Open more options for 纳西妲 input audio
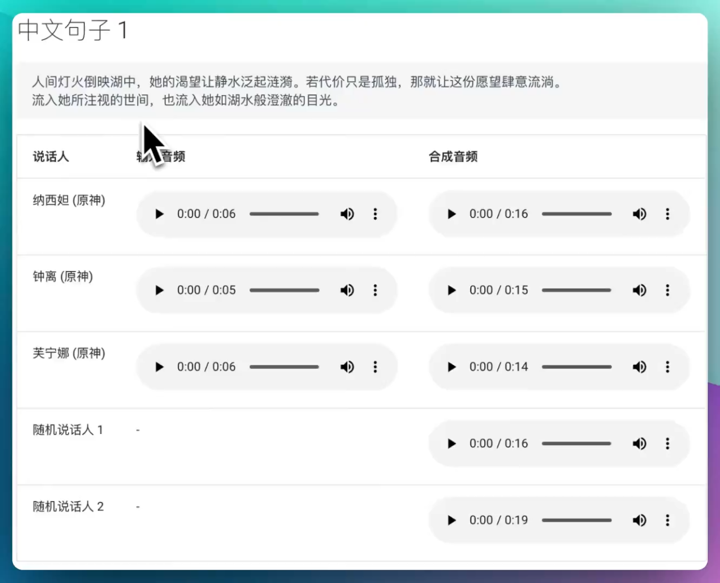 [375, 214]
